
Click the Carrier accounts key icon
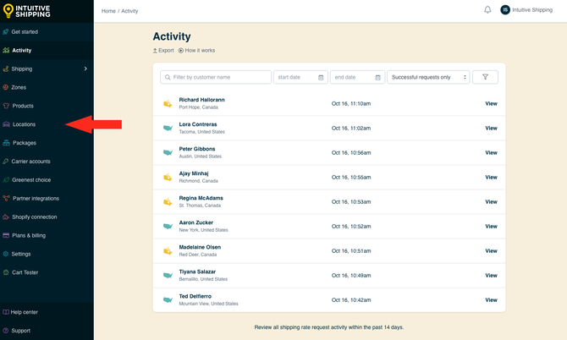coord(6,162)
